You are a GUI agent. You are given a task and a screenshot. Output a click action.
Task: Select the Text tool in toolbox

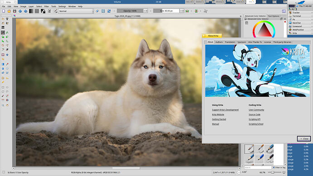7,19
